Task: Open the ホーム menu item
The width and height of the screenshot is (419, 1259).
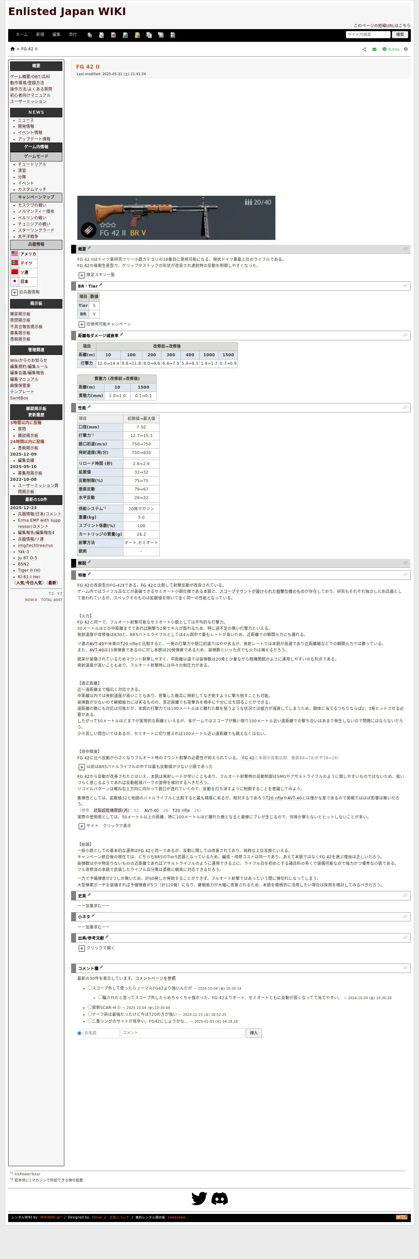Action: tap(22, 35)
